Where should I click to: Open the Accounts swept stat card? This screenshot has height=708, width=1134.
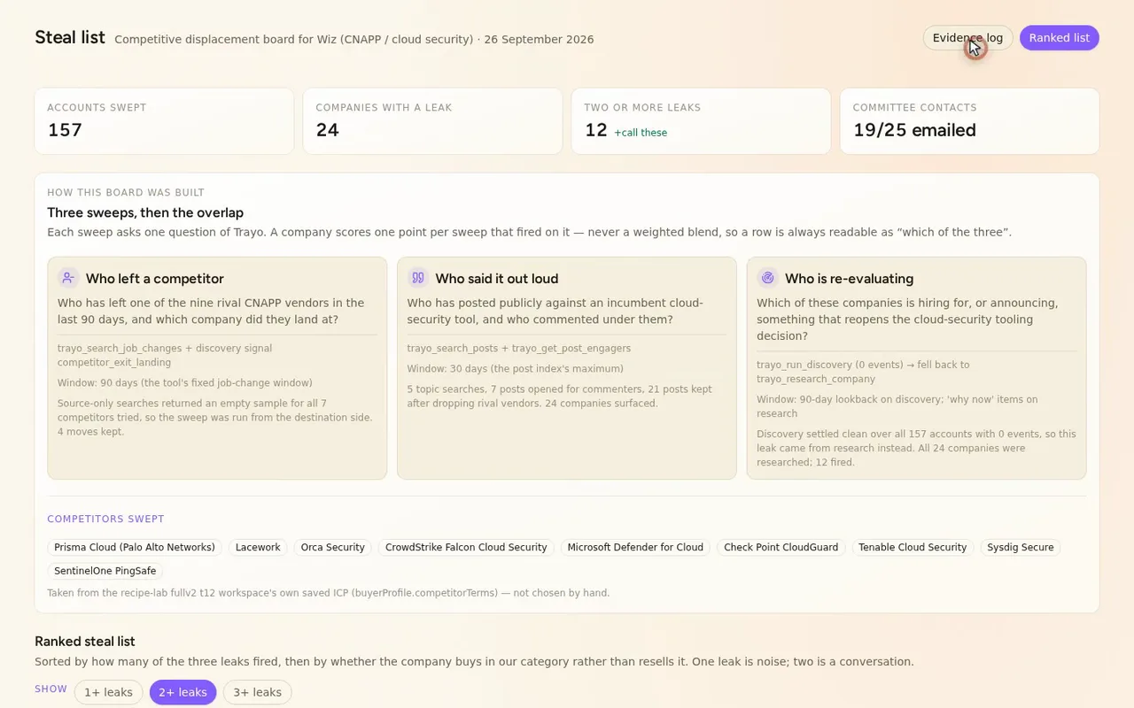point(164,121)
